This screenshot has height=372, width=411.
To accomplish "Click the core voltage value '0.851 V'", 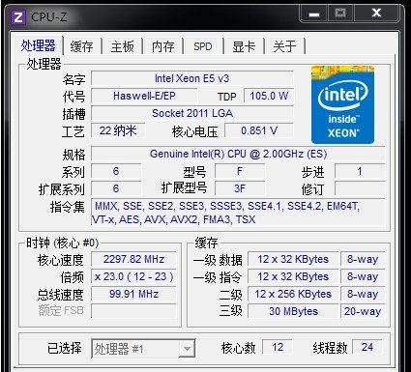I will [x=259, y=130].
